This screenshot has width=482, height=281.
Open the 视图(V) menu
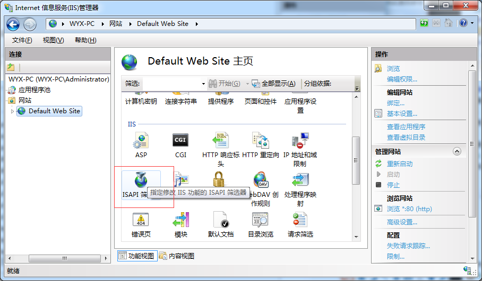coord(53,40)
